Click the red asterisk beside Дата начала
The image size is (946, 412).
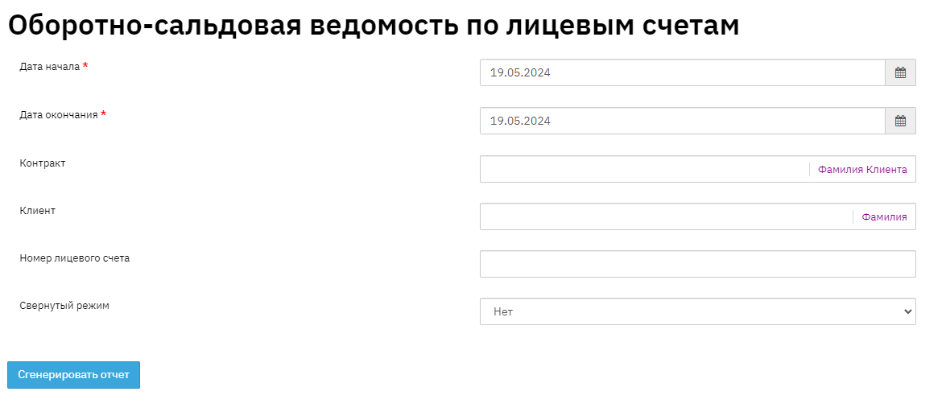85,66
